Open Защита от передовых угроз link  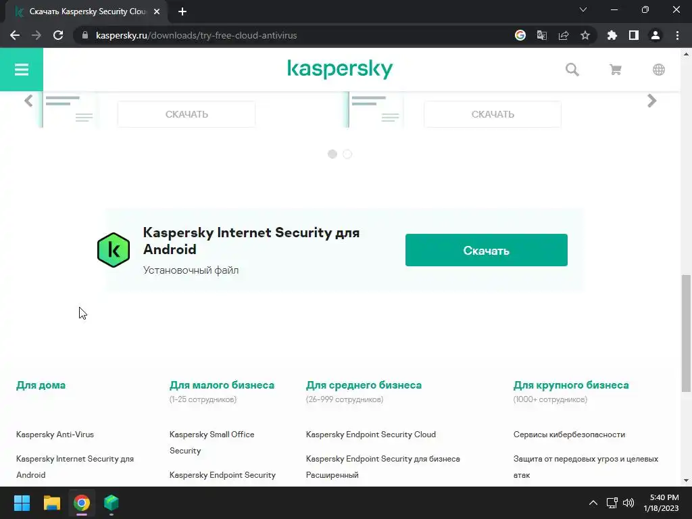pyautogui.click(x=586, y=467)
